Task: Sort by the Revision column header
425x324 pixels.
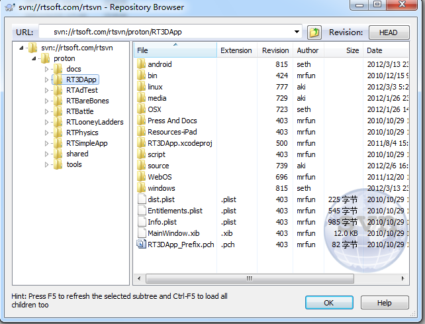Action: [x=275, y=50]
